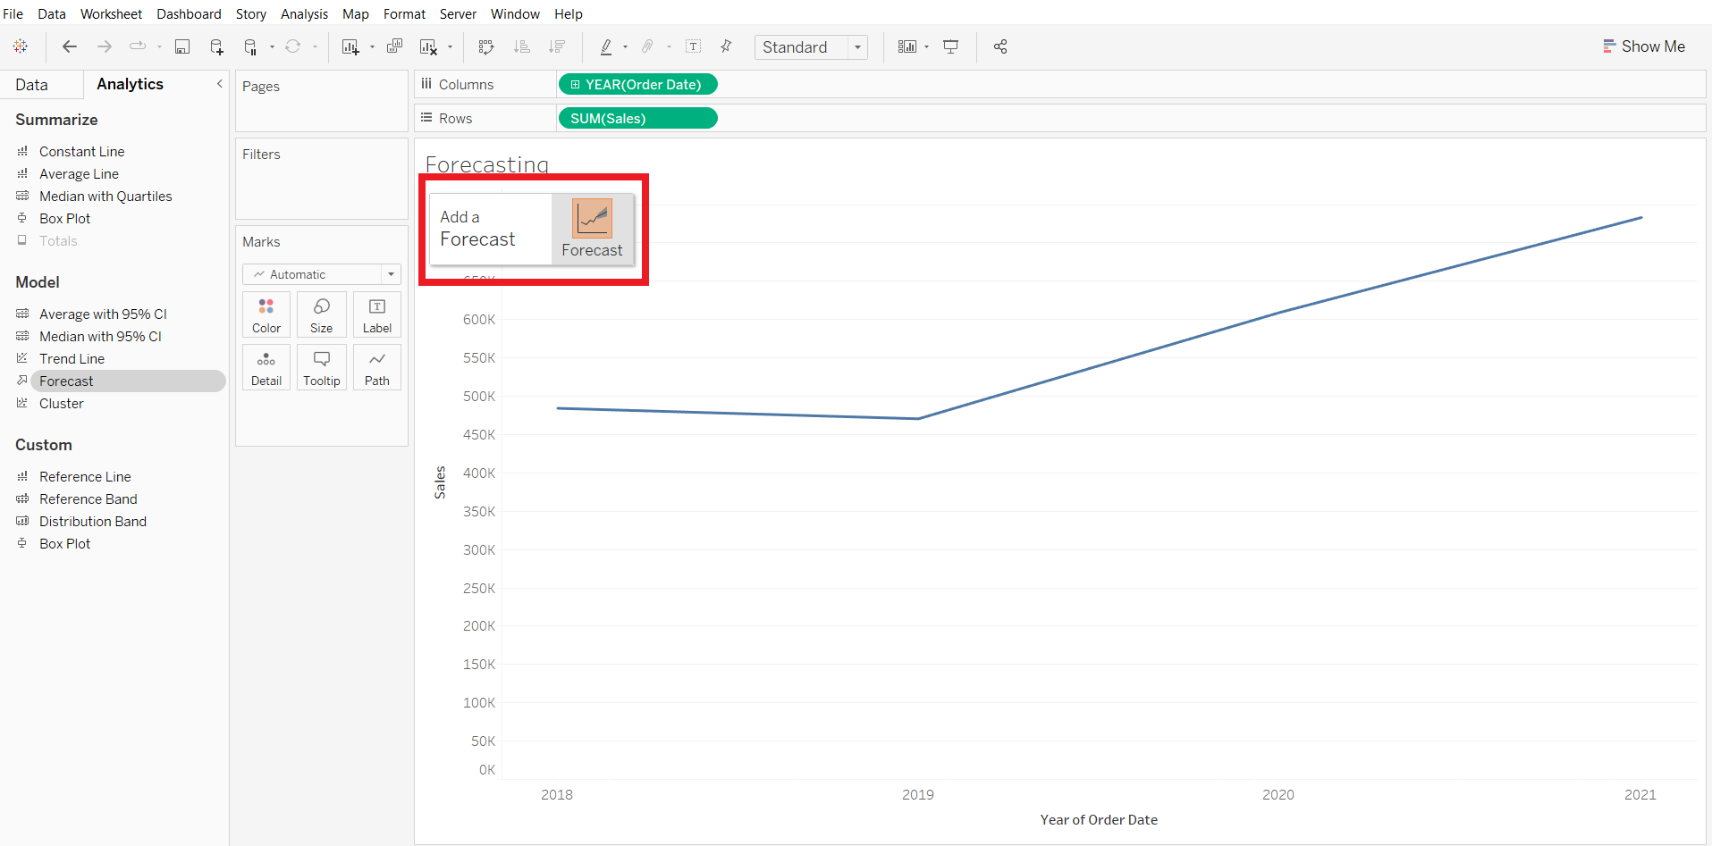Create a new worksheet from the toolbar

[350, 46]
